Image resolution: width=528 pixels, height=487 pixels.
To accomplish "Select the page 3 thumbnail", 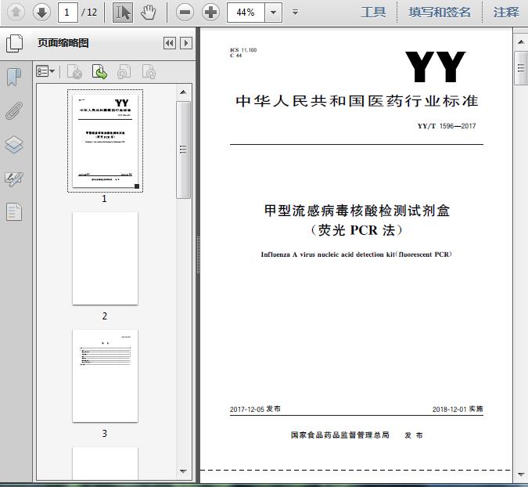I will (105, 376).
